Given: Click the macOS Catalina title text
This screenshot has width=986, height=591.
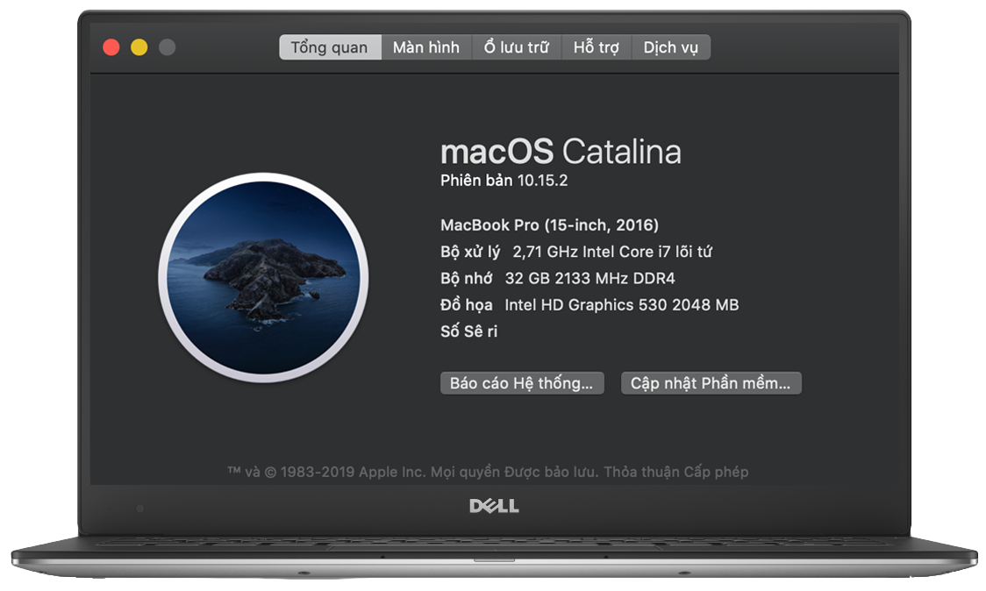Looking at the screenshot, I should pos(561,152).
